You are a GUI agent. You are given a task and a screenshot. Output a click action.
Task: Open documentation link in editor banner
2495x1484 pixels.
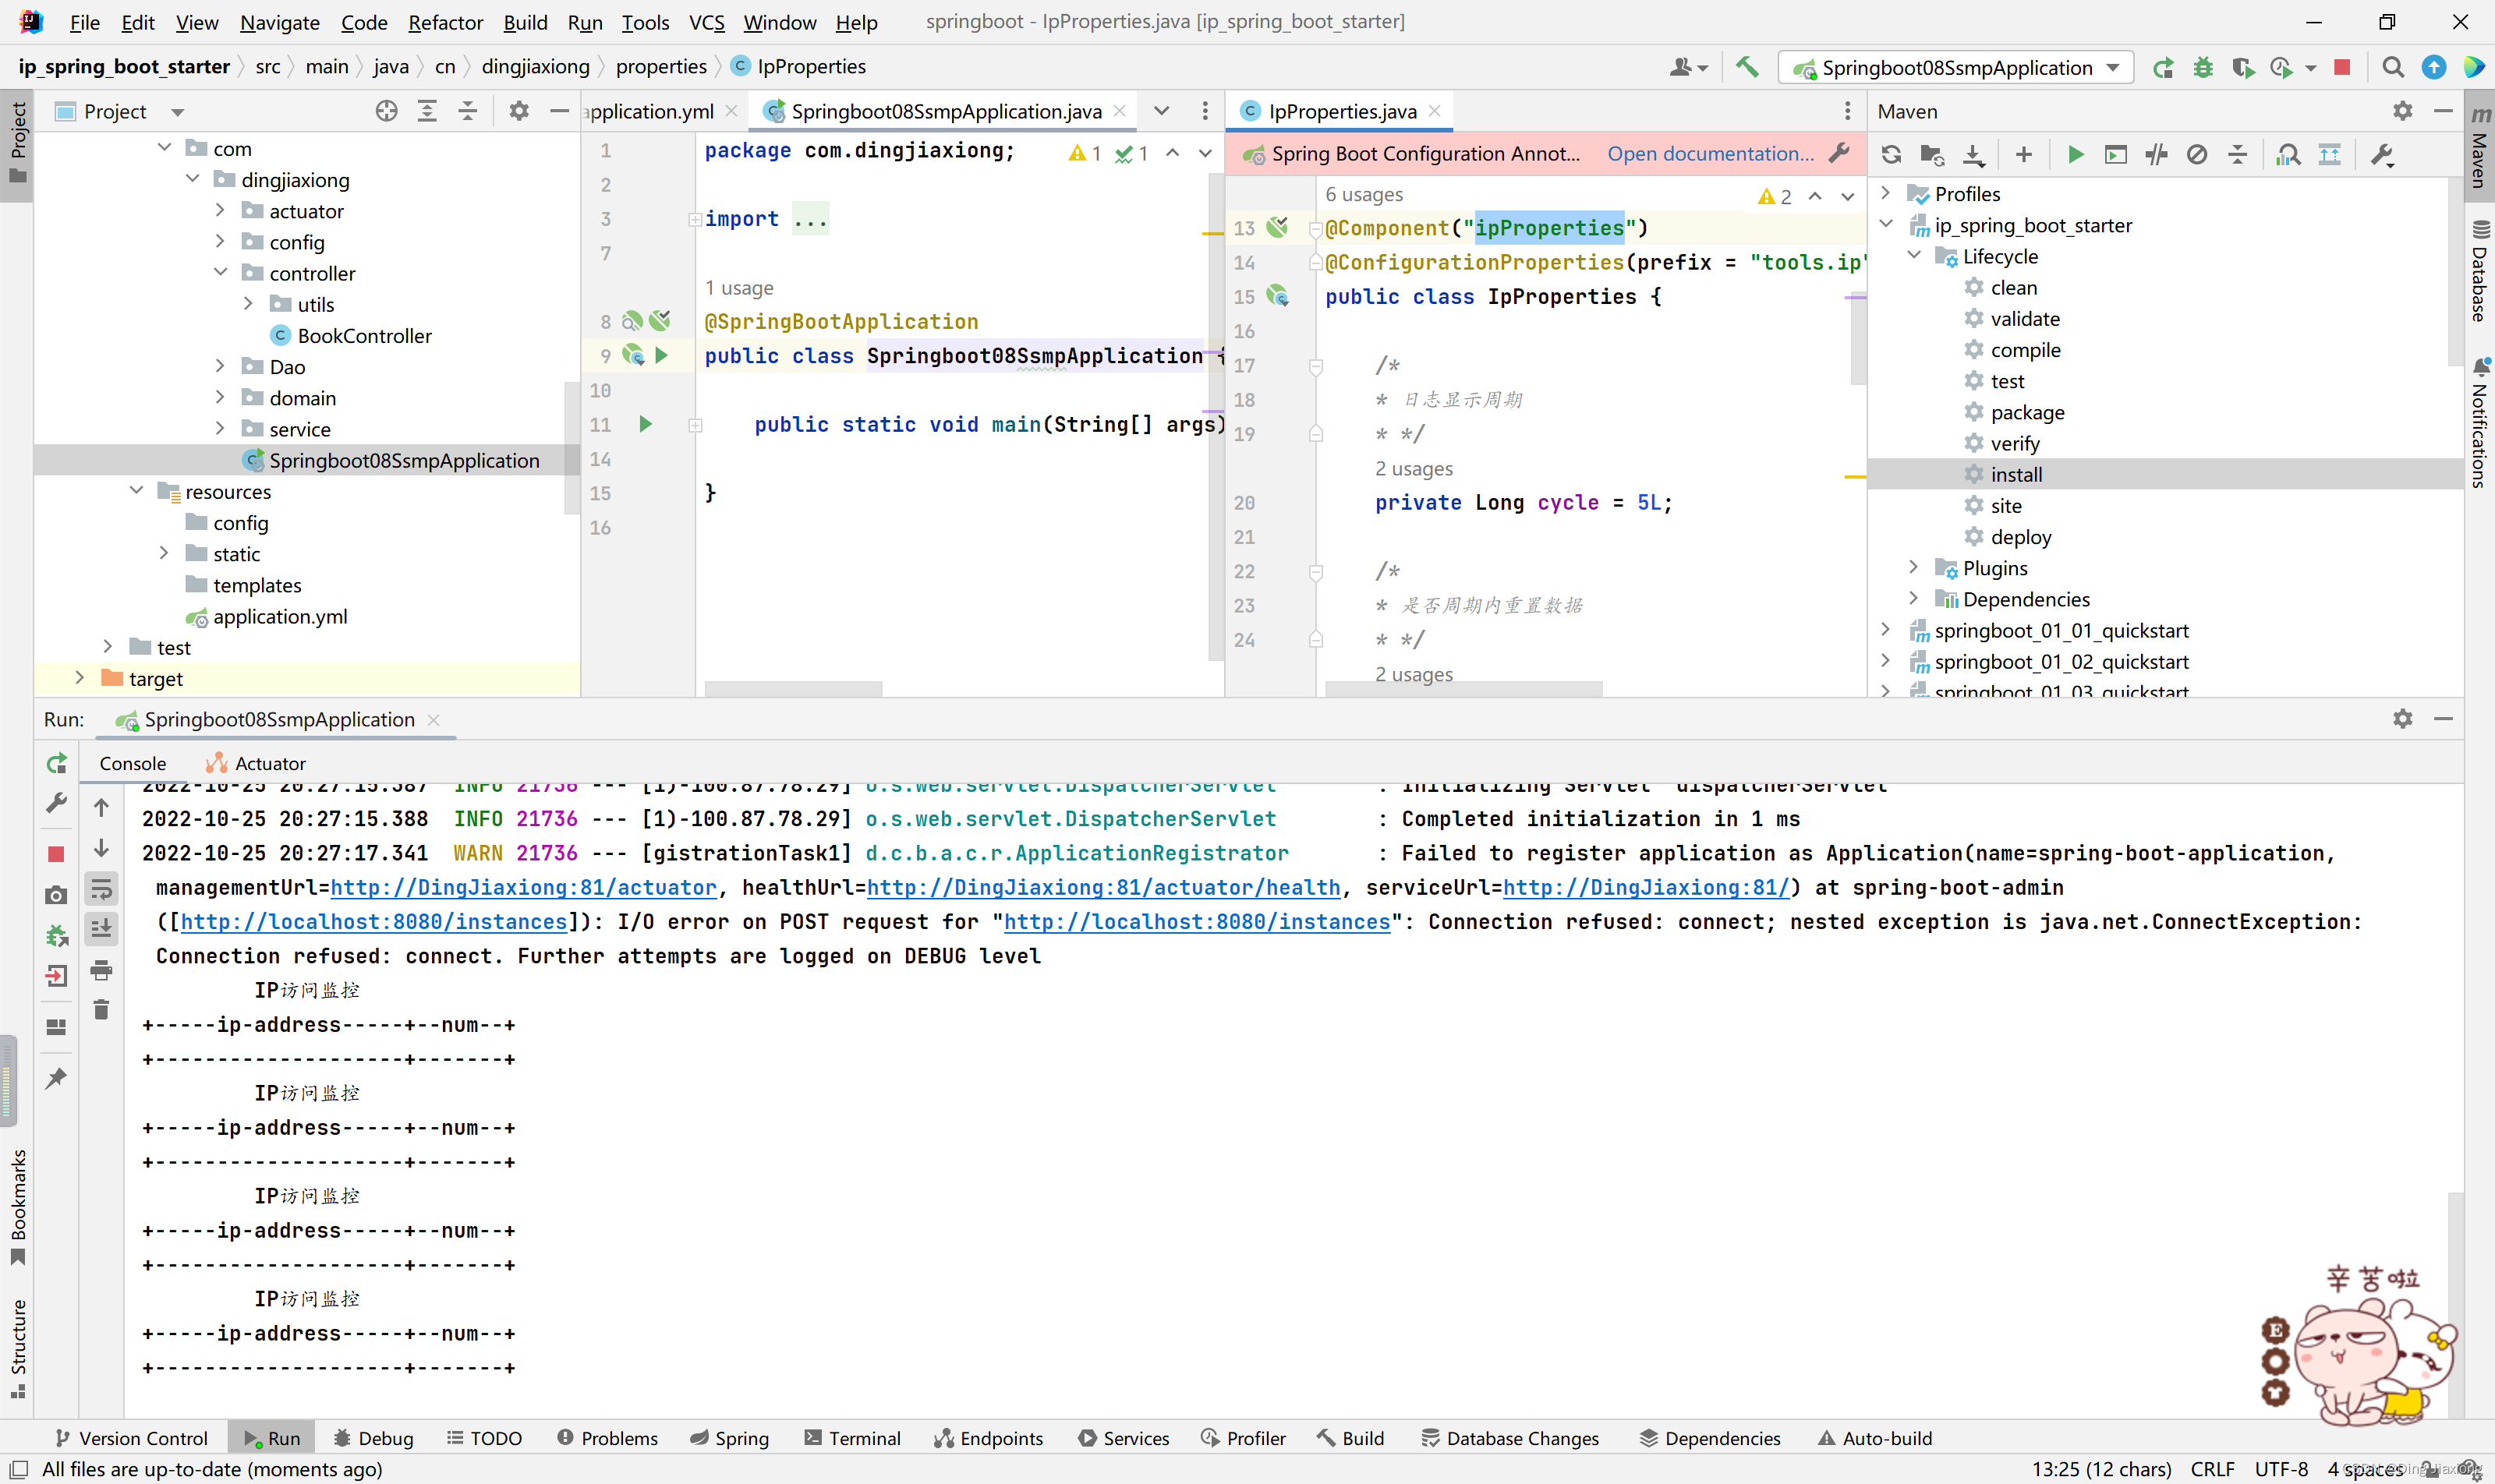(1710, 153)
